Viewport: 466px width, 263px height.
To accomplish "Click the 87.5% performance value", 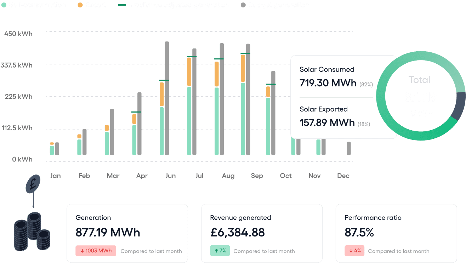I will click(359, 233).
